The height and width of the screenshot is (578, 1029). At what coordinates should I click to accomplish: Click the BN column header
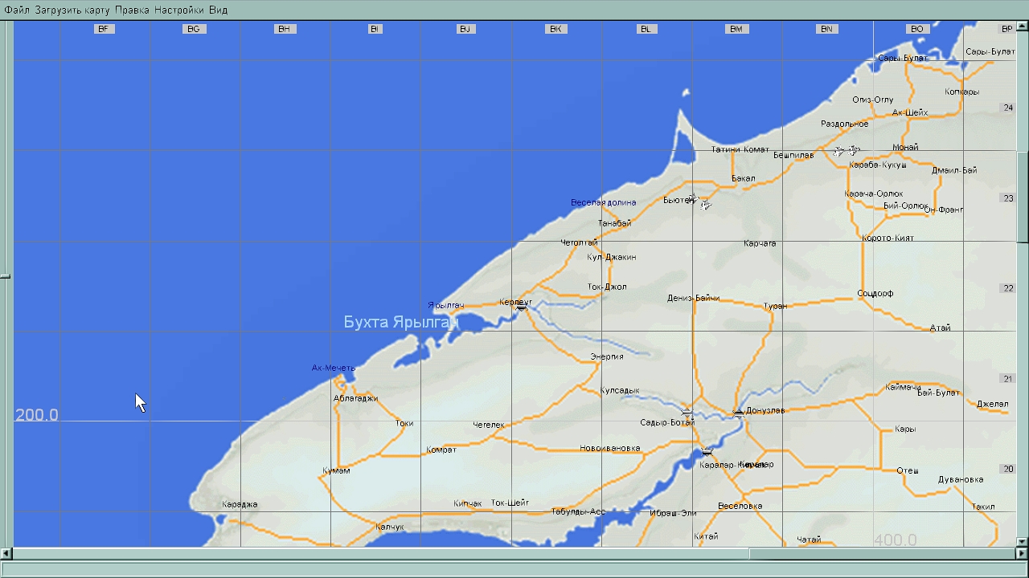(826, 29)
